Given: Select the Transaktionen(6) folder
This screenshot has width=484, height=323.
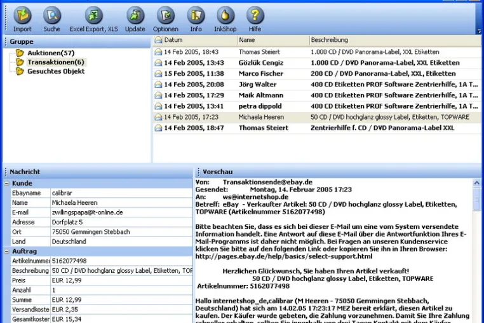Looking at the screenshot, I should click(56, 62).
